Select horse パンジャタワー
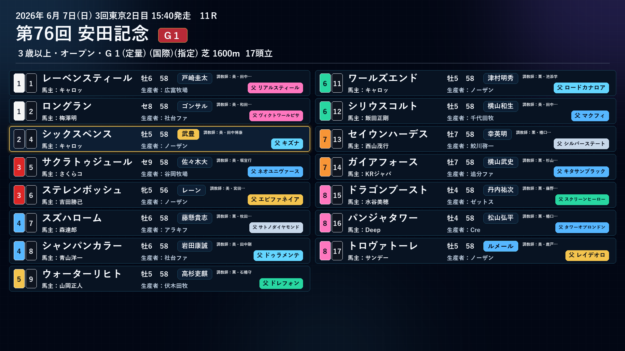The image size is (625, 351). click(x=383, y=218)
